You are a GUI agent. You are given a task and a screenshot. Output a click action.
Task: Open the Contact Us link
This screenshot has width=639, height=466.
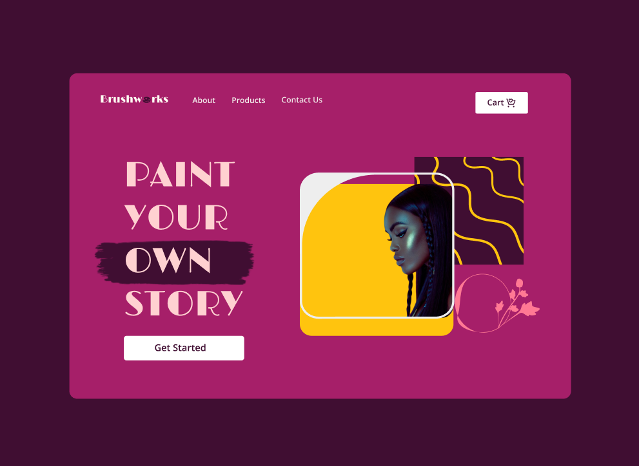click(x=302, y=100)
